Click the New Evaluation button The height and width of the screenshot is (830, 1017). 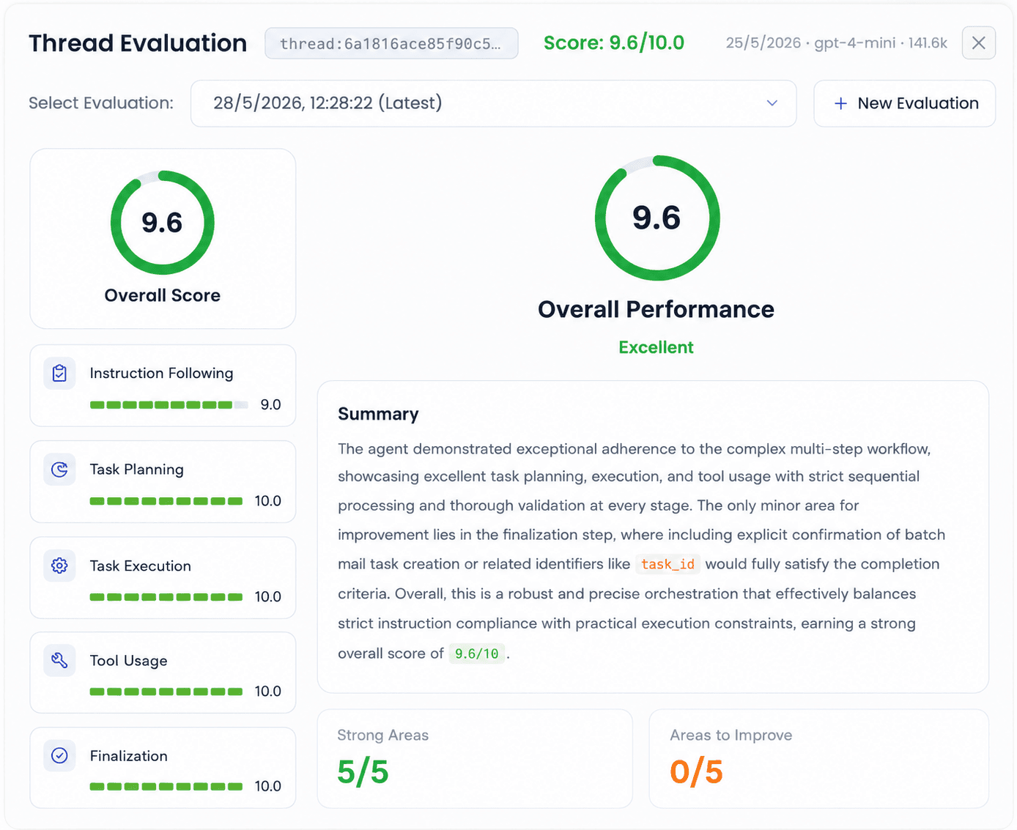pyautogui.click(x=904, y=103)
